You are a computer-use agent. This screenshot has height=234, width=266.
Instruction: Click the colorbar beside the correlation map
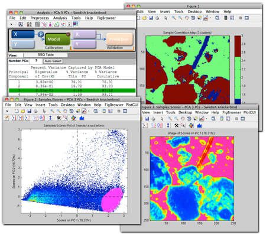238,70
